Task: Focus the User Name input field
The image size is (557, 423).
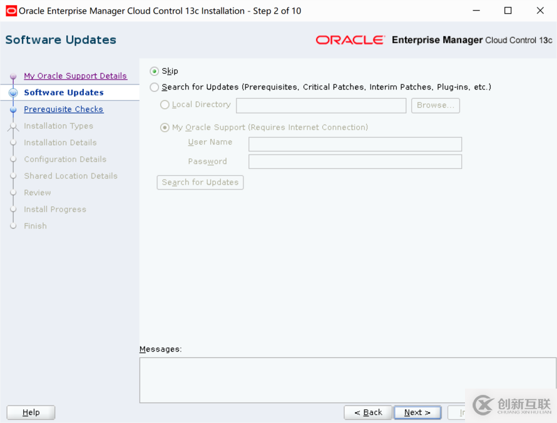Action: coord(355,144)
